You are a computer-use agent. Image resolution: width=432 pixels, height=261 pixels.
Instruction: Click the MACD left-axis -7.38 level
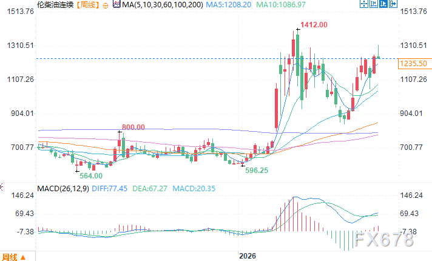click(25, 232)
